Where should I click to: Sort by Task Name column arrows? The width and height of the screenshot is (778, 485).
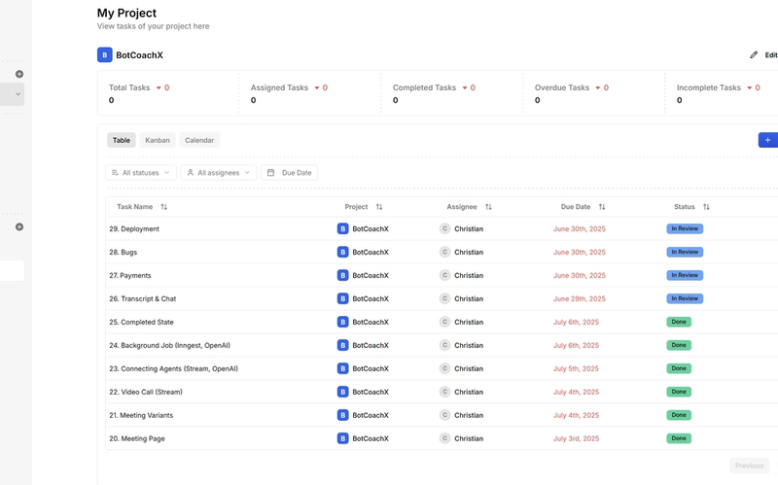tap(164, 207)
